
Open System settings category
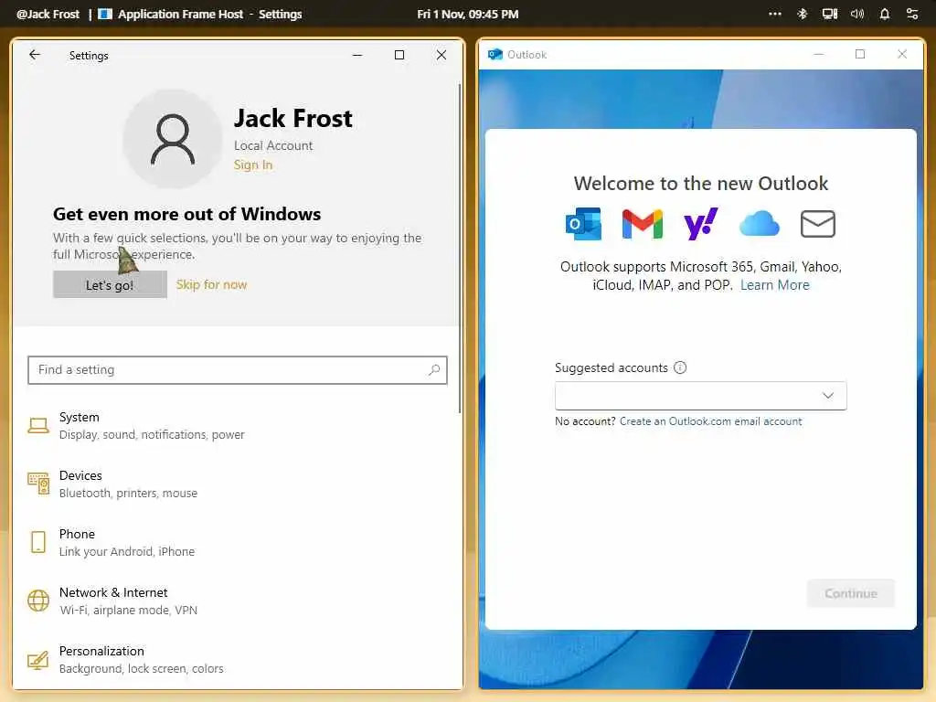point(238,426)
